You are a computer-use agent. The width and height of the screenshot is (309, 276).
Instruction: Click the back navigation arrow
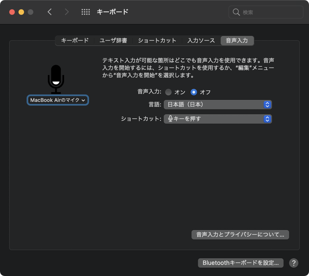pyautogui.click(x=50, y=12)
